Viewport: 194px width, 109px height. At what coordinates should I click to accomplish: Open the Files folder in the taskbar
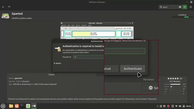pos(11,106)
